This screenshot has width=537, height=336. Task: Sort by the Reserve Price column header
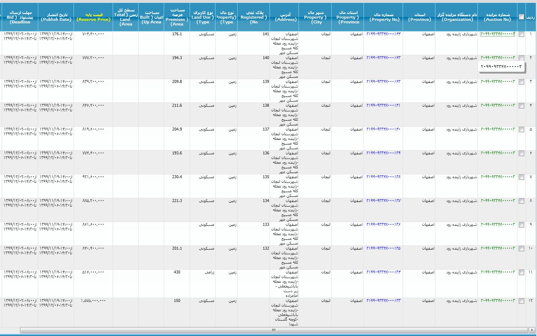[x=94, y=19]
